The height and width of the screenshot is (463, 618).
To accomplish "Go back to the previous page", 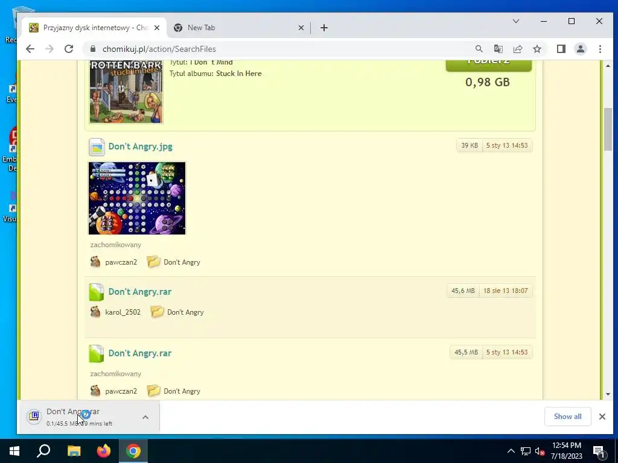I will click(30, 49).
